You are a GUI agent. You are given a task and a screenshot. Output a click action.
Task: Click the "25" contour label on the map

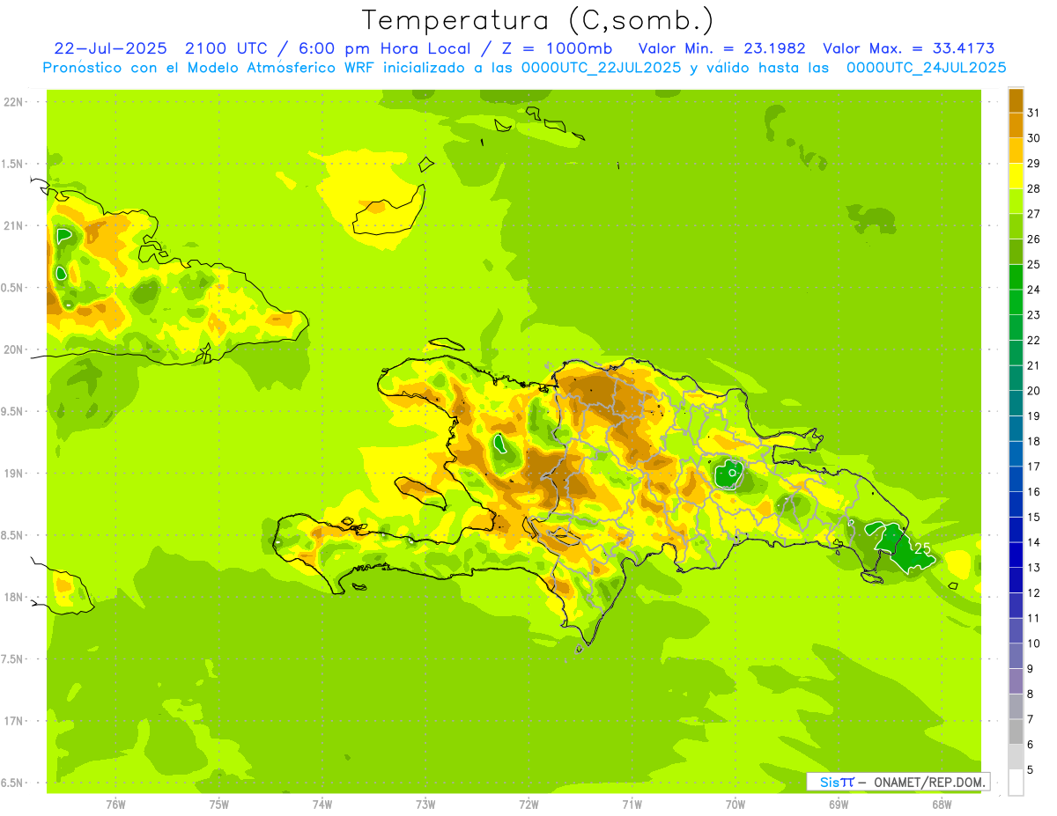pos(922,548)
